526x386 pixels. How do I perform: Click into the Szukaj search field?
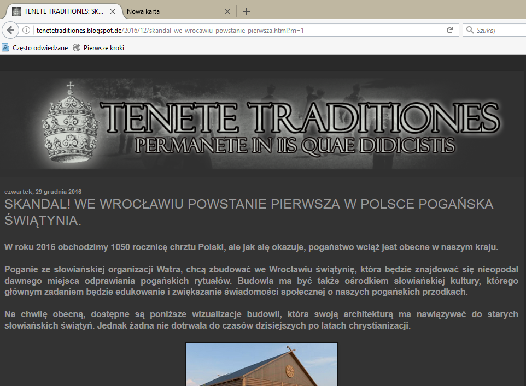pyautogui.click(x=499, y=31)
